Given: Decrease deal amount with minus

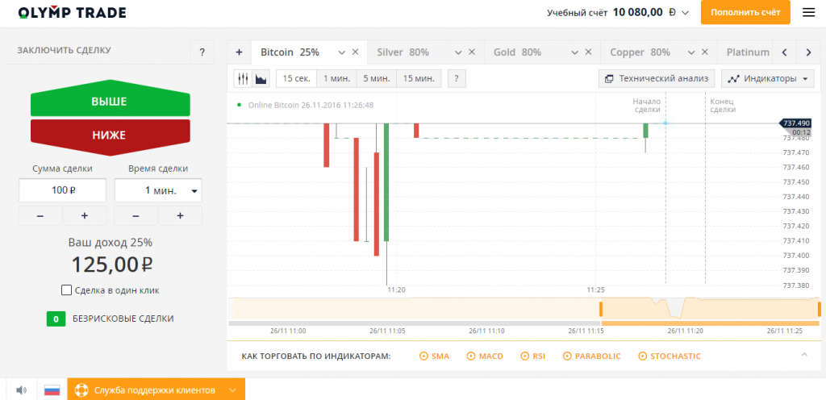Looking at the screenshot, I should coord(40,216).
